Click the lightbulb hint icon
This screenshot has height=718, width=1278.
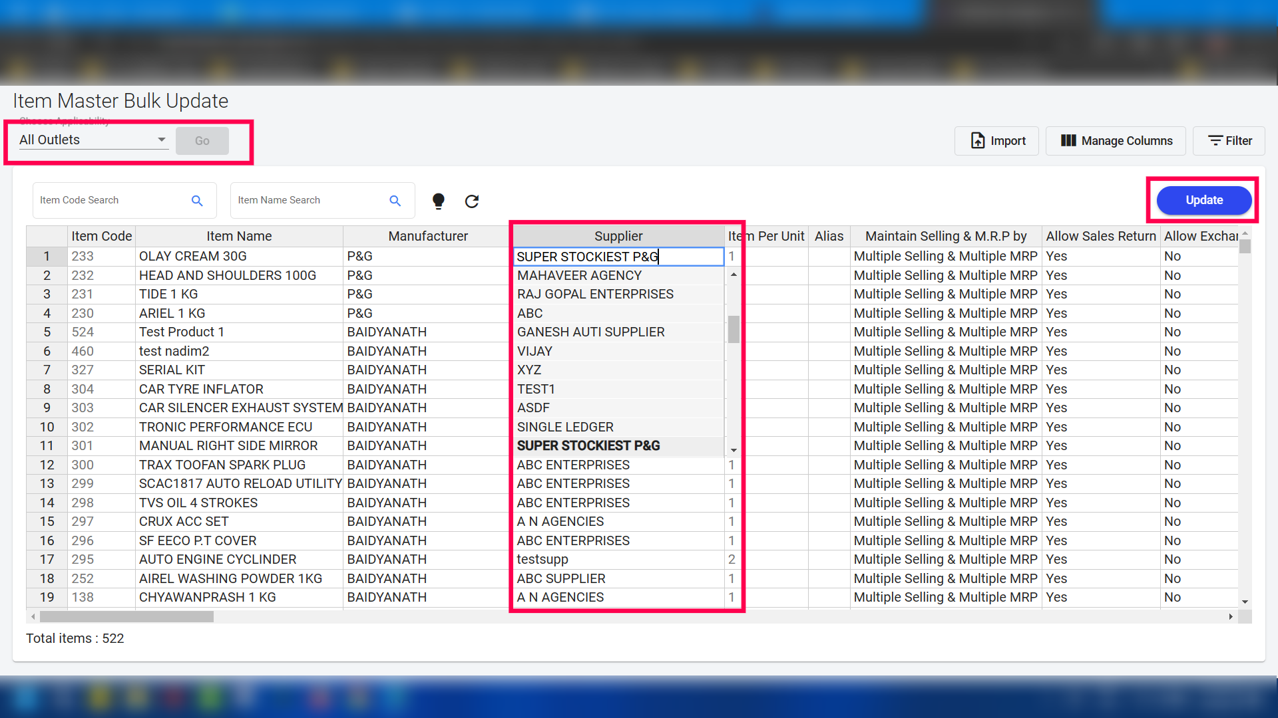click(438, 201)
